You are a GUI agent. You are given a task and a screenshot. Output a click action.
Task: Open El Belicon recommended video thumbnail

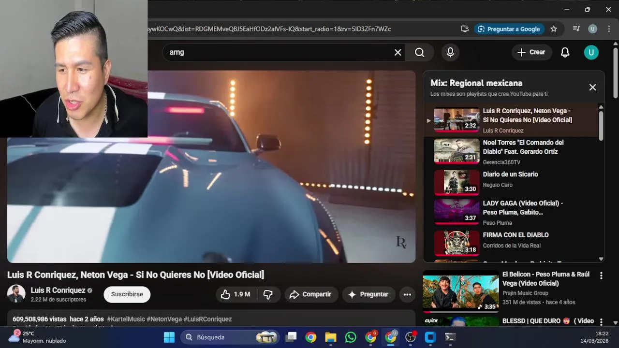(x=461, y=292)
